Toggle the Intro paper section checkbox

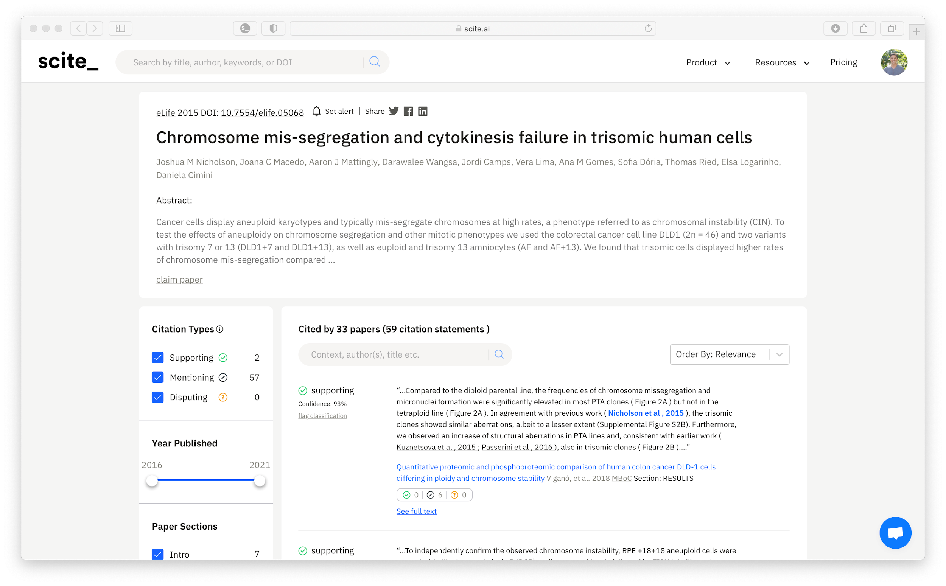coord(158,554)
